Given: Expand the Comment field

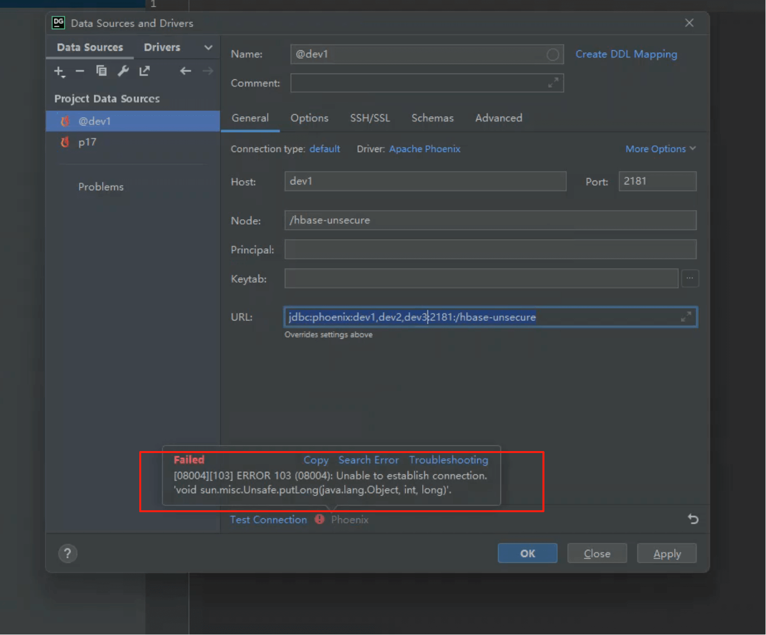Looking at the screenshot, I should [553, 83].
